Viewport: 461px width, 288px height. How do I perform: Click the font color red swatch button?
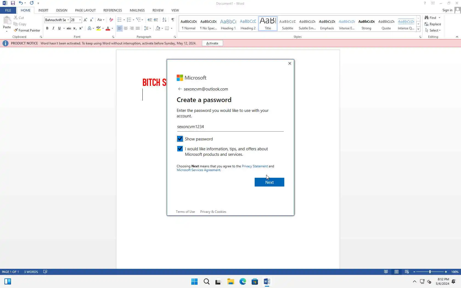point(108,28)
